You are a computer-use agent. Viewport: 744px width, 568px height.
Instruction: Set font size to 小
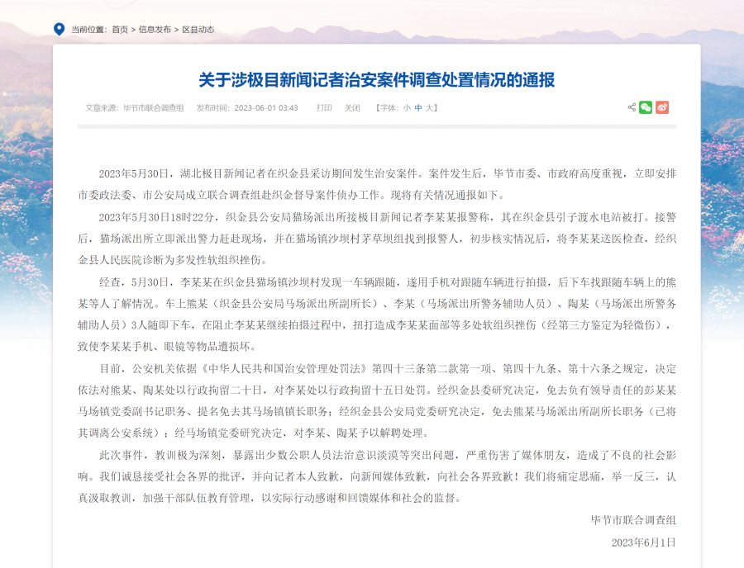(407, 107)
